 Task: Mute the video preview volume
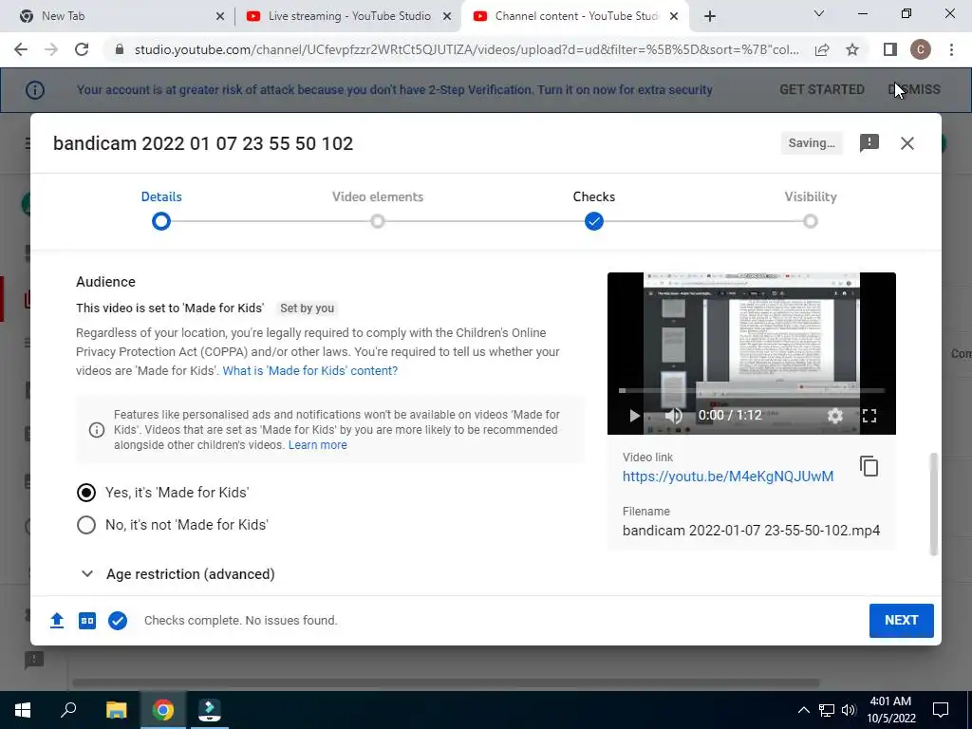click(x=673, y=416)
